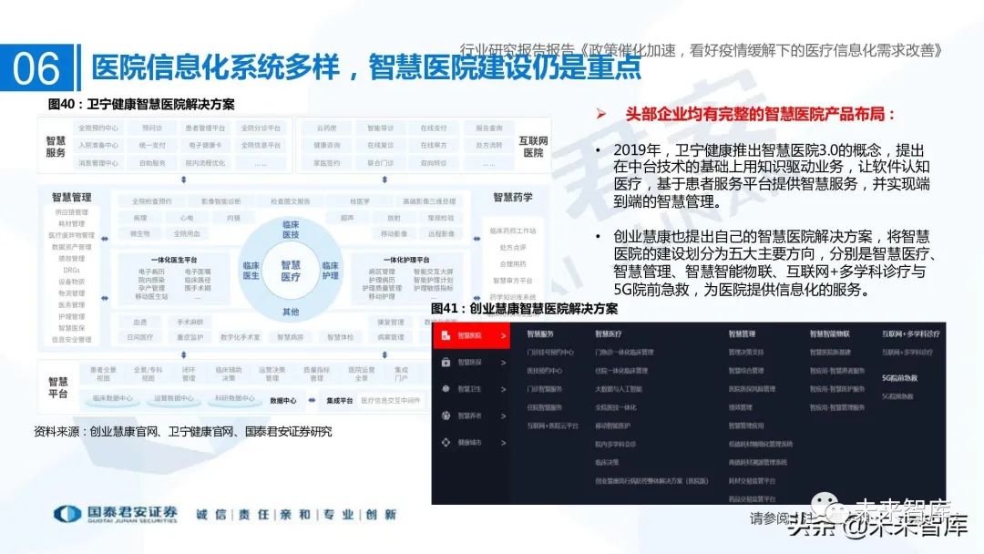Click the 报告查询 box

point(489,128)
